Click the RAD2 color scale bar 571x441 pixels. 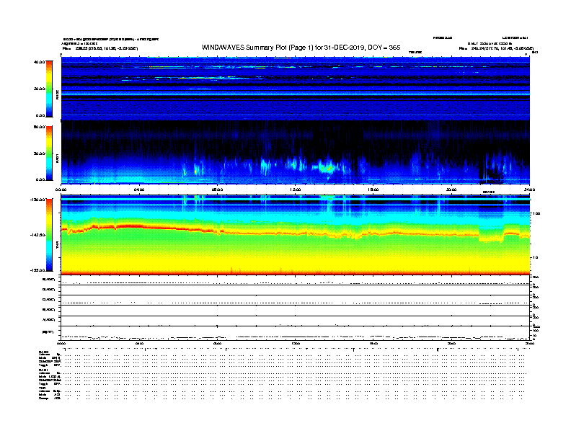[49, 89]
